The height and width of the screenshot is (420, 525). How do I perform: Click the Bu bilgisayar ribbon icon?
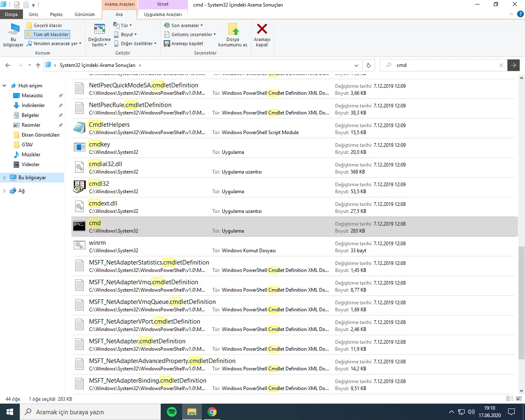tap(14, 35)
